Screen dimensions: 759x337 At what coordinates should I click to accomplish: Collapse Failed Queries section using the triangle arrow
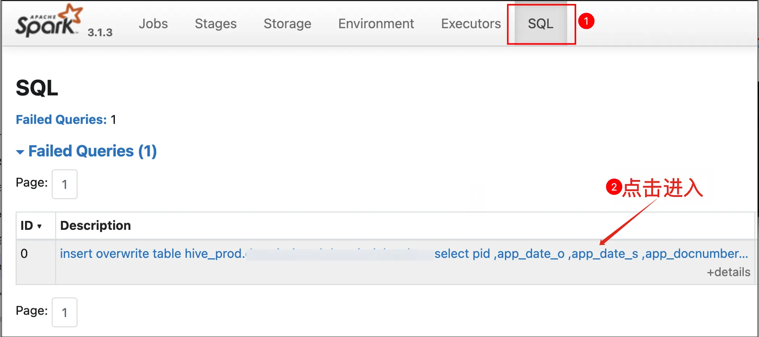pyautogui.click(x=20, y=152)
